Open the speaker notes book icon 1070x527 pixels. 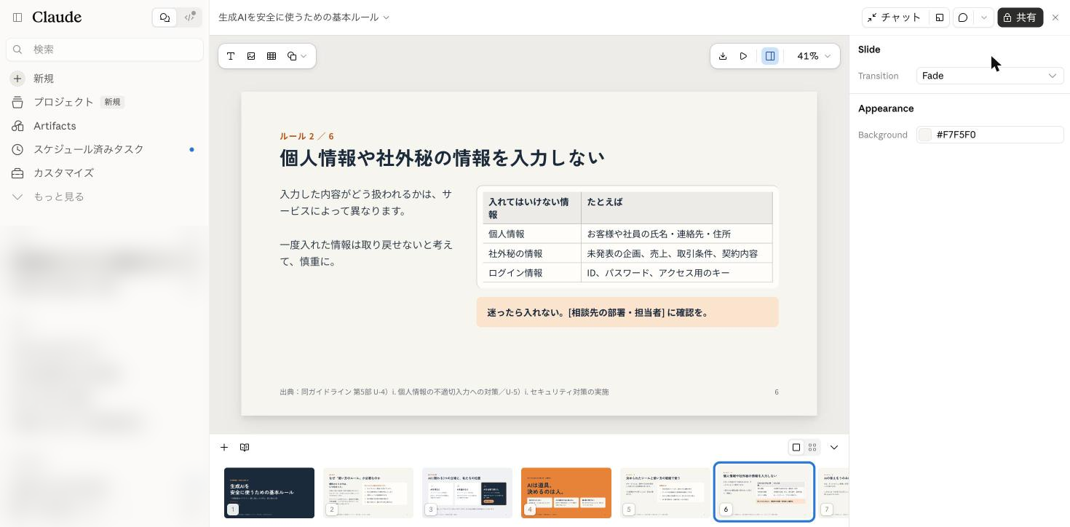click(245, 448)
